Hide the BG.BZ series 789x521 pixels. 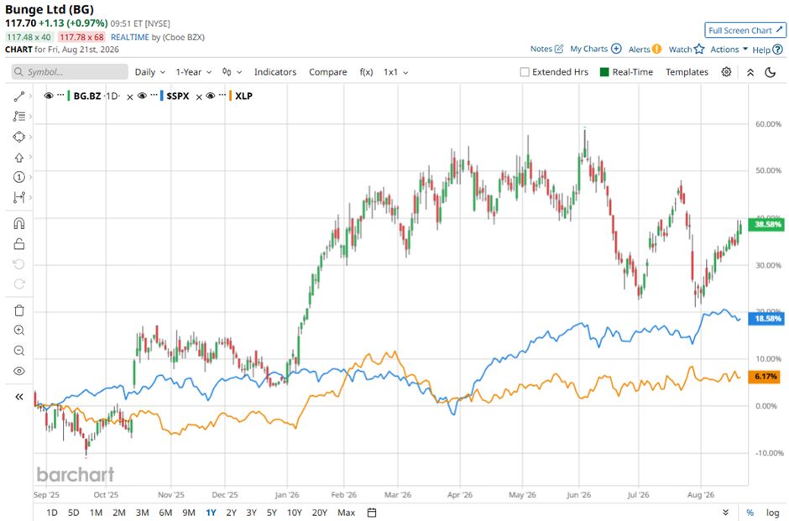[49, 96]
